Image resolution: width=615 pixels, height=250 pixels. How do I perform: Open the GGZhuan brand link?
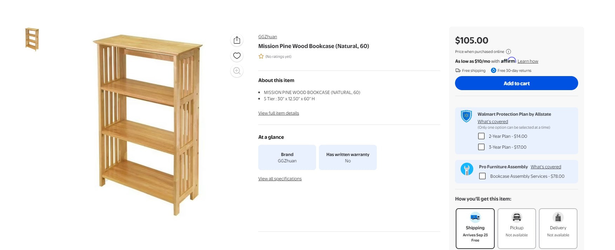point(267,37)
